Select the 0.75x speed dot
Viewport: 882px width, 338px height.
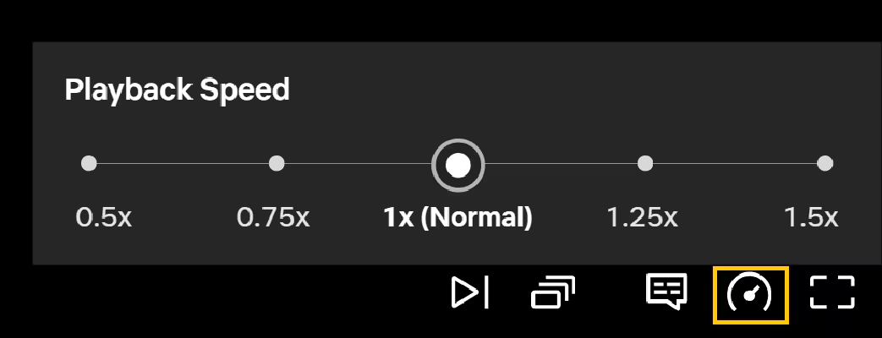point(277,164)
